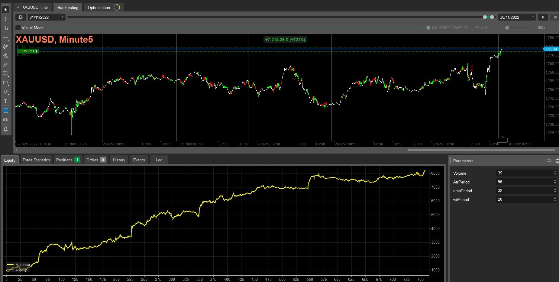
Task: Click the Volume stepper arrows
Action: [555, 173]
